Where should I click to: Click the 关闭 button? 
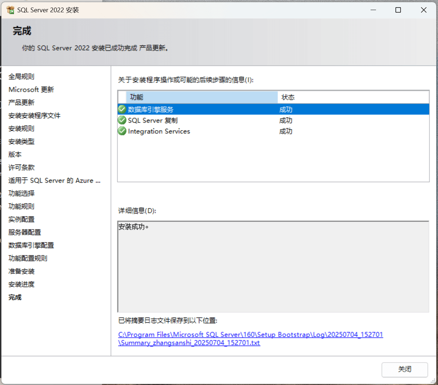tap(405, 369)
